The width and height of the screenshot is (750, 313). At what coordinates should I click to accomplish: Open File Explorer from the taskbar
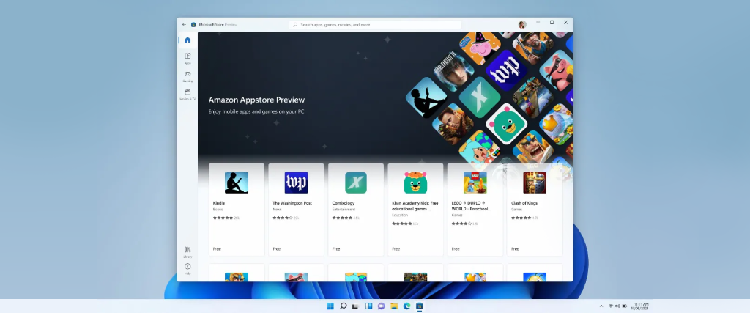[393, 306]
